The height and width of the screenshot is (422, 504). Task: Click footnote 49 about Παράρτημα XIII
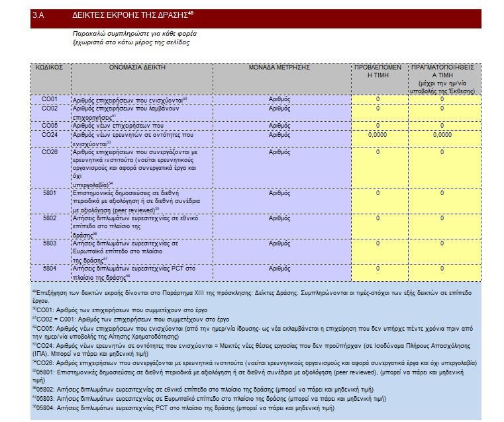point(252,297)
